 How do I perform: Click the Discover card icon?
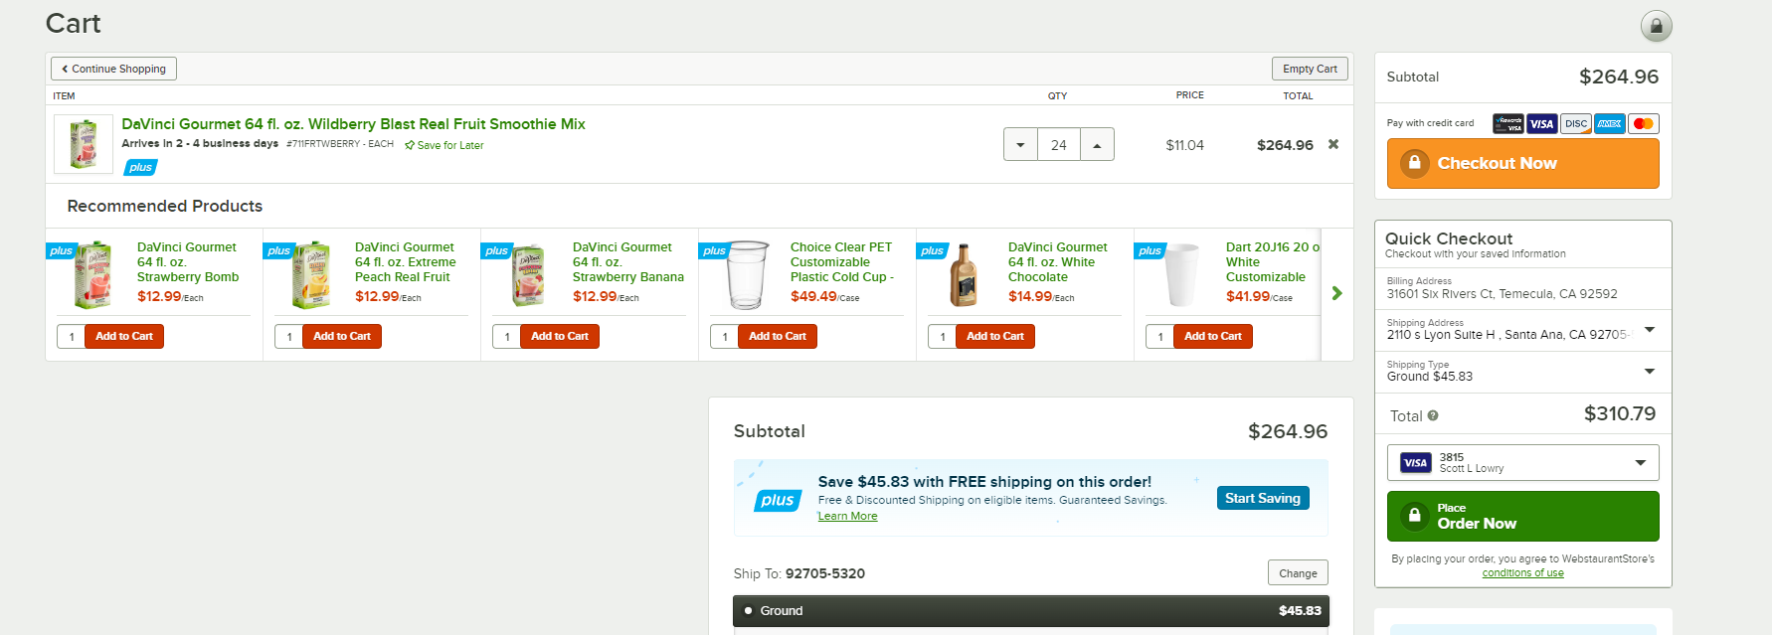[1575, 124]
